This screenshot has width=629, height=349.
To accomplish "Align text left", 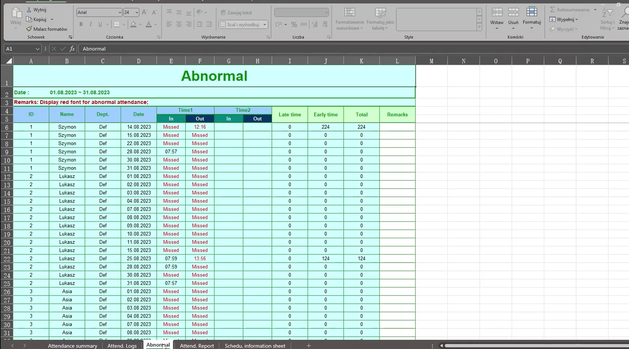I will 169,24.
